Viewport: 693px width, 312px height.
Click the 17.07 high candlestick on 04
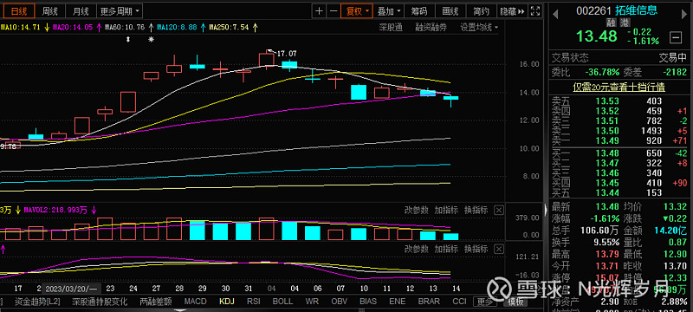click(267, 58)
